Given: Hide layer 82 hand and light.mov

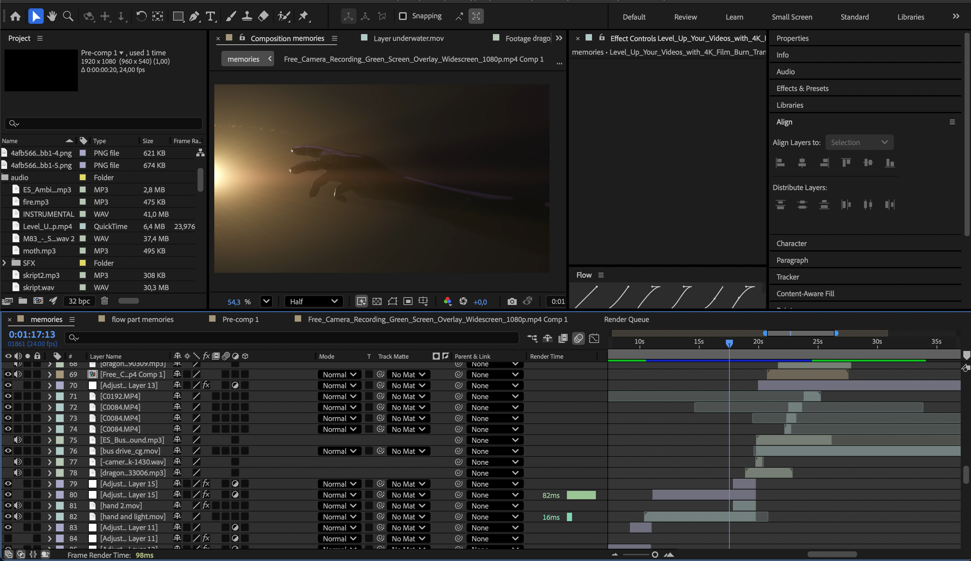Looking at the screenshot, I should (8, 516).
